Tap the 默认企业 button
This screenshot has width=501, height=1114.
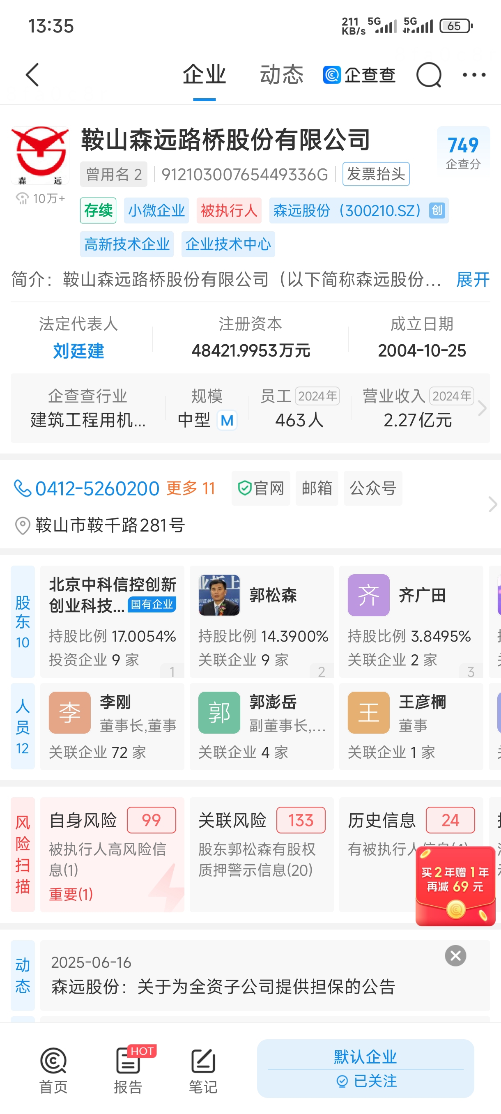(x=365, y=1057)
